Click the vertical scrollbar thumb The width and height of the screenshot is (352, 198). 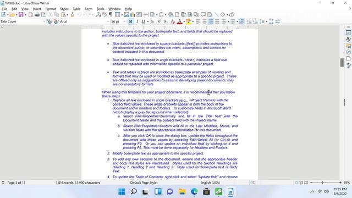pos(342,62)
